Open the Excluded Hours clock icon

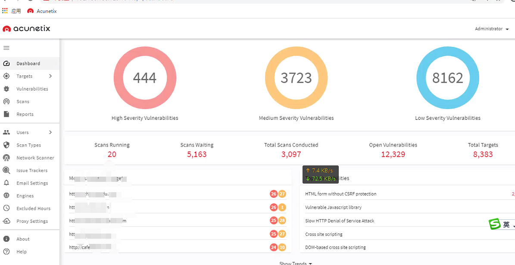tap(7, 208)
